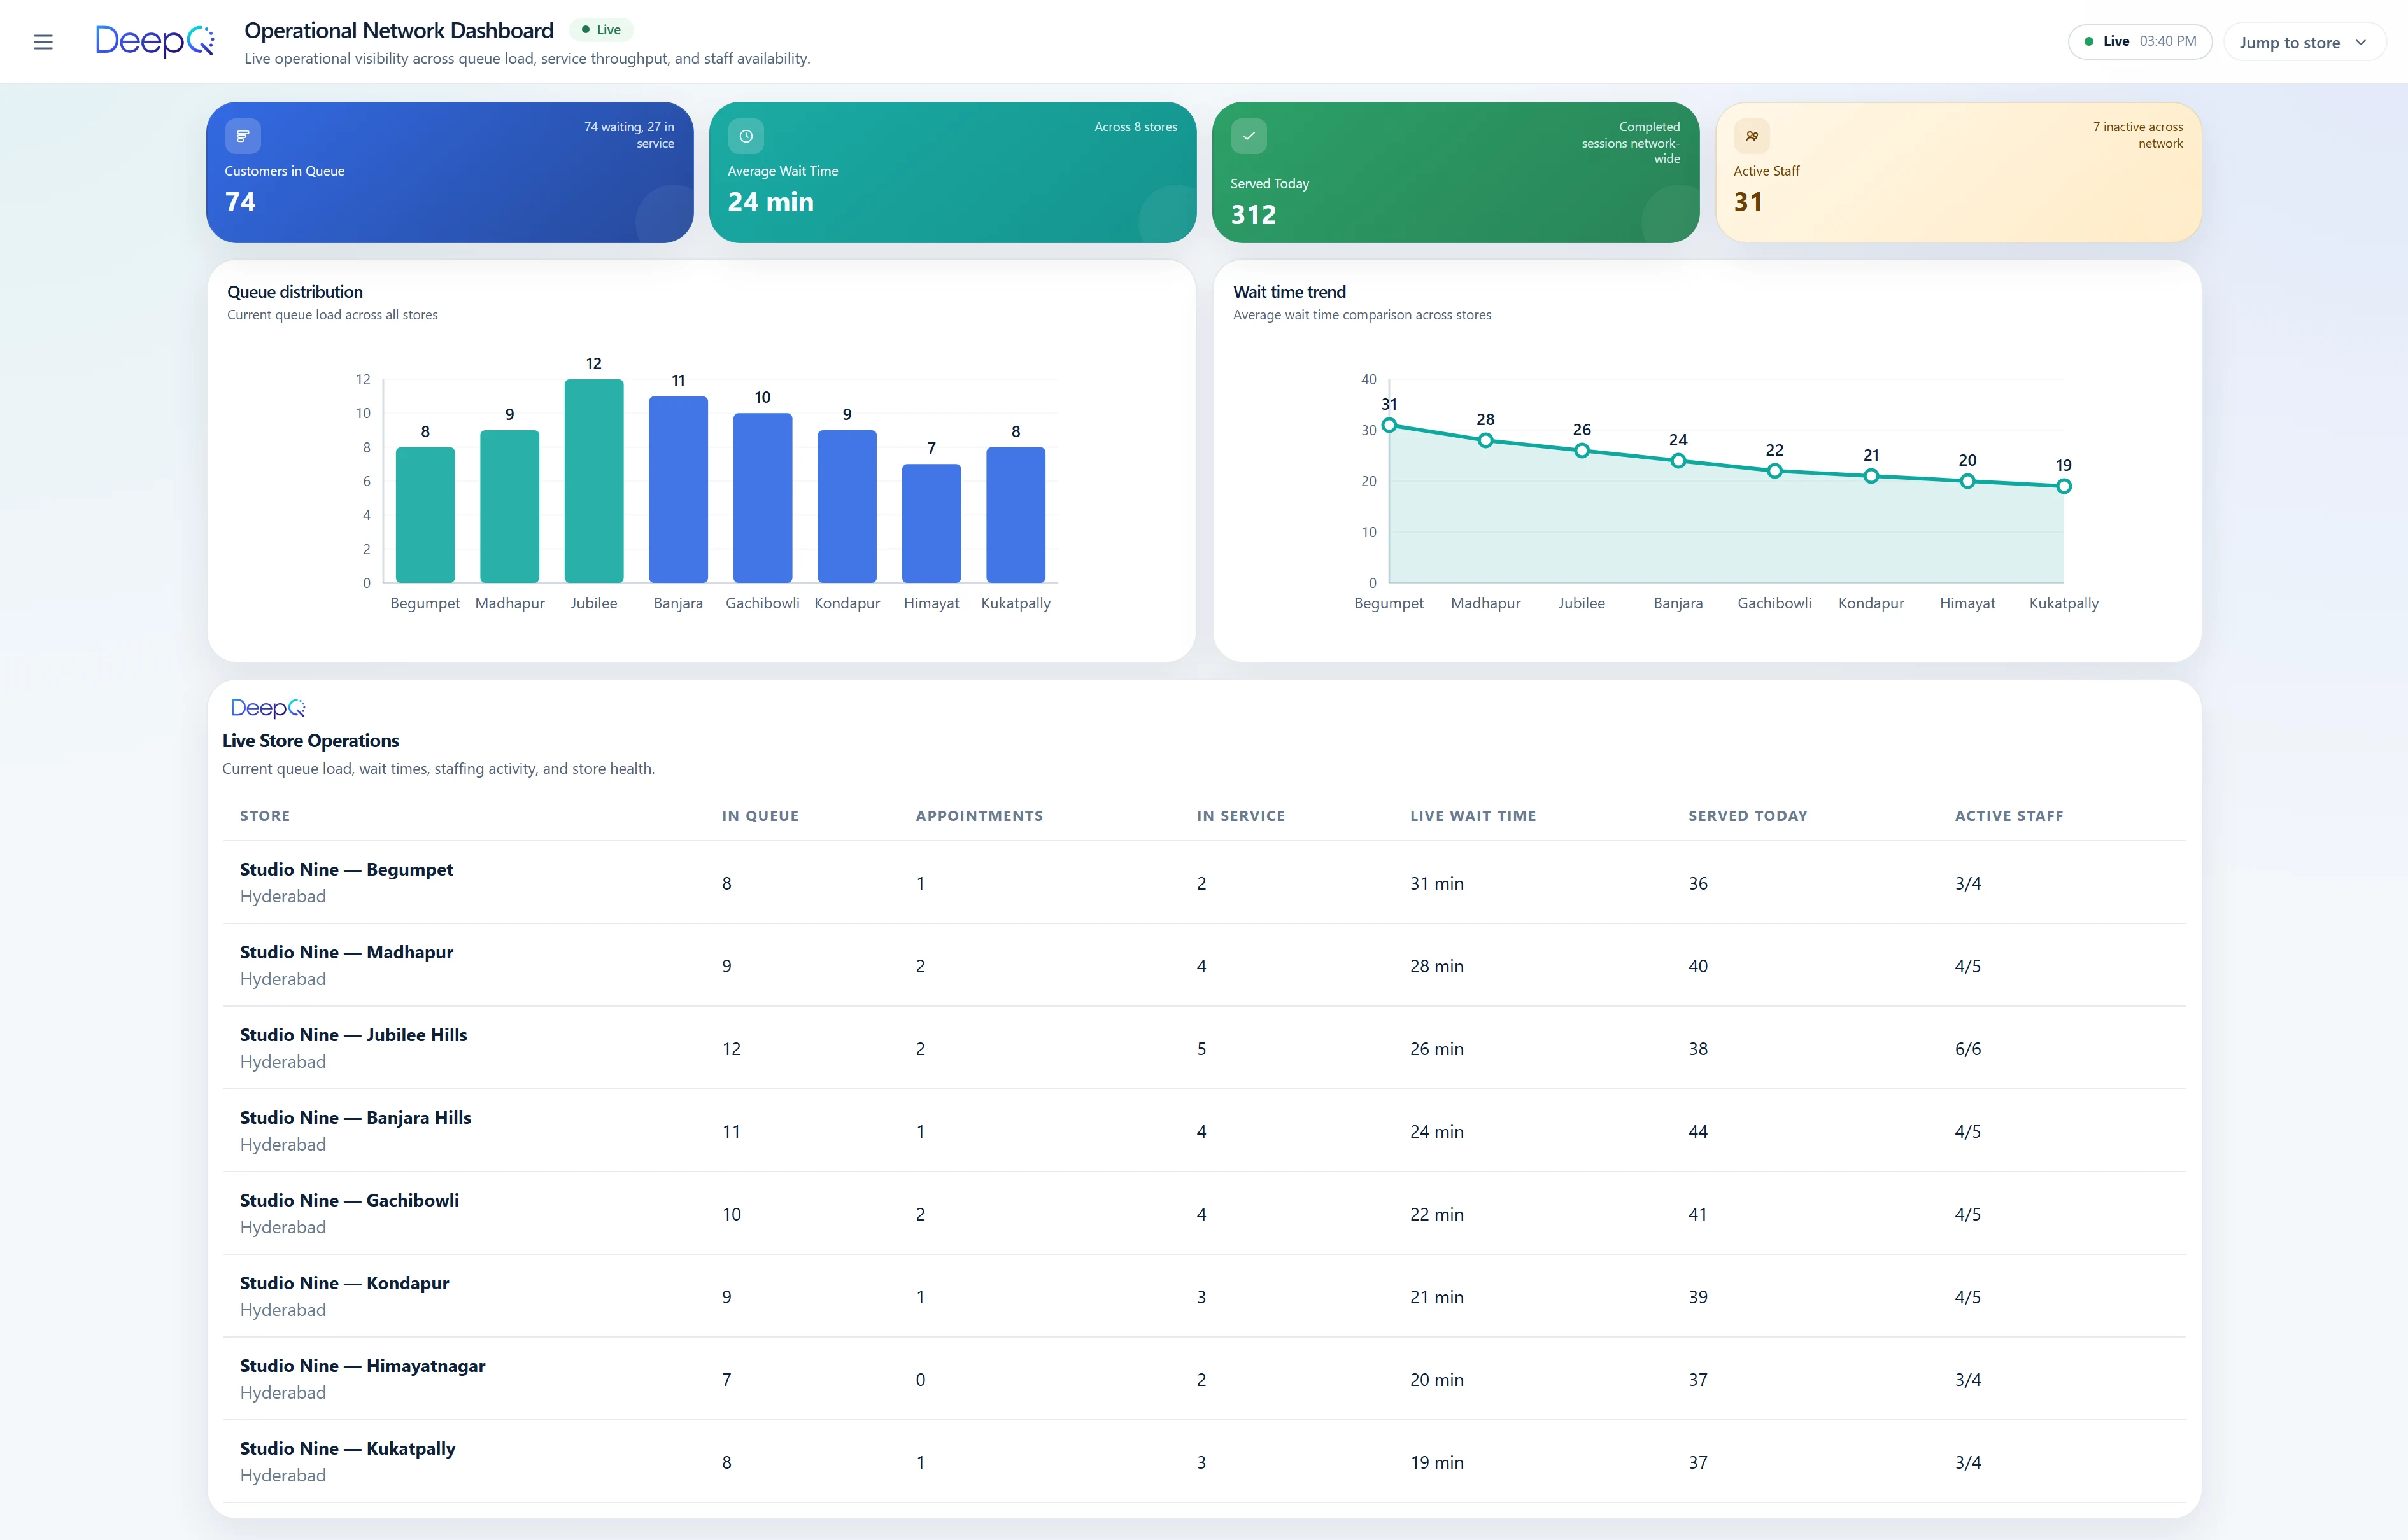Viewport: 2408px width, 1540px height.
Task: Click the 0 appointments value for Himayatnagar
Action: 921,1380
